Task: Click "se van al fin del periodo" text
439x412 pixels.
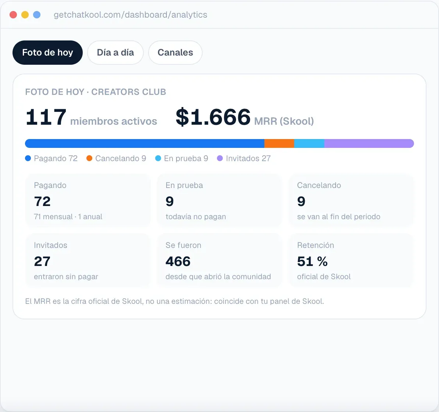Action: point(339,217)
